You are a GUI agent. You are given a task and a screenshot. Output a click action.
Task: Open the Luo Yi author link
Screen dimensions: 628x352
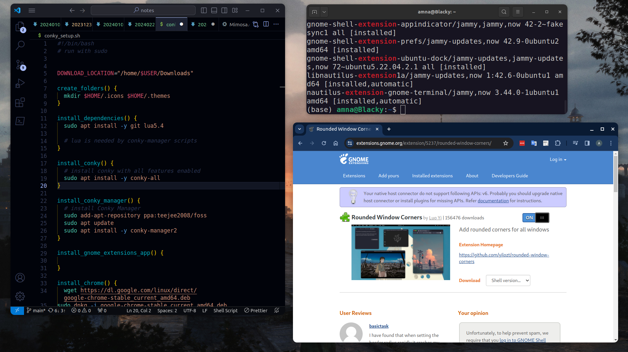435,218
